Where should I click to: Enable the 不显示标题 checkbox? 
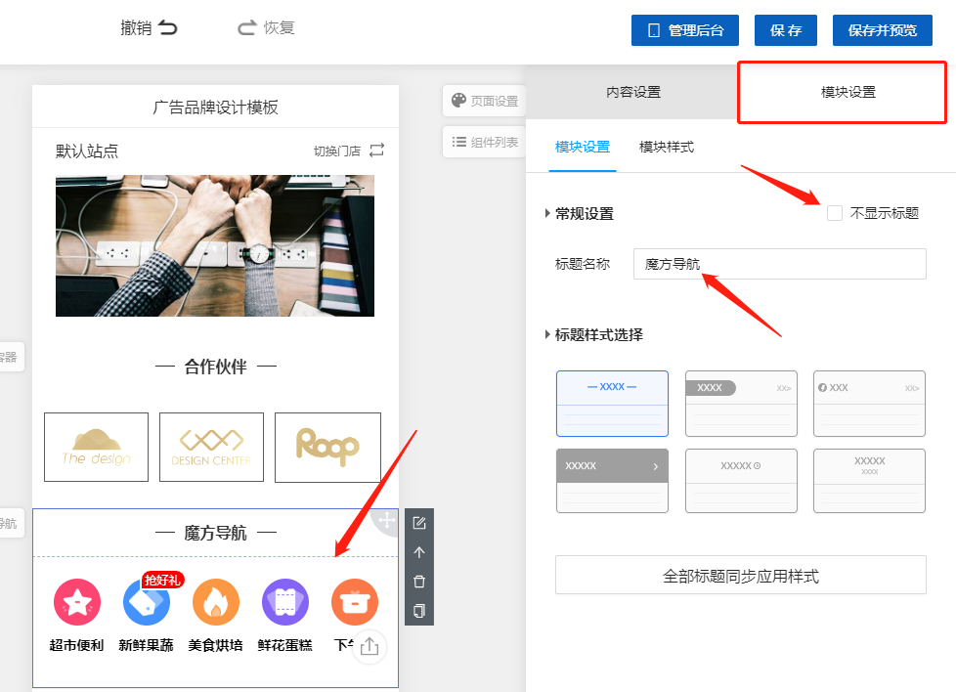835,213
